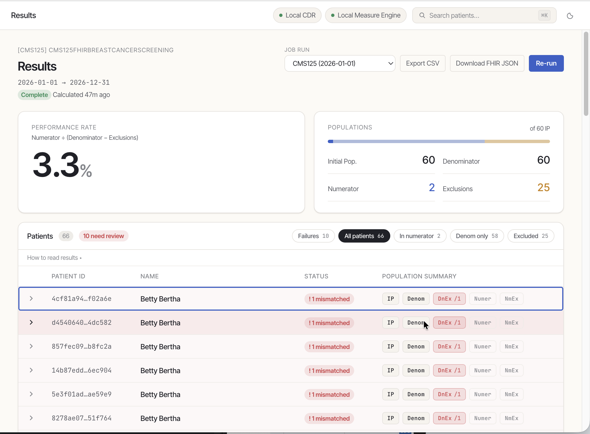Expand How to read results
The width and height of the screenshot is (590, 434).
[x=54, y=258]
